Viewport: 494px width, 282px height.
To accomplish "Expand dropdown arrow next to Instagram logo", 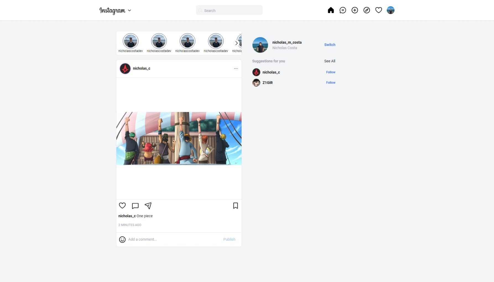I will click(129, 11).
